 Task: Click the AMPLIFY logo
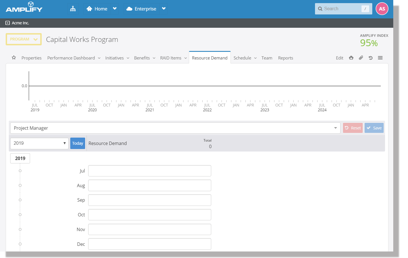[24, 7]
